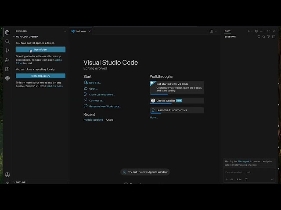Open the 'read our docs' link
281x210 pixels.
[x=54, y=86]
